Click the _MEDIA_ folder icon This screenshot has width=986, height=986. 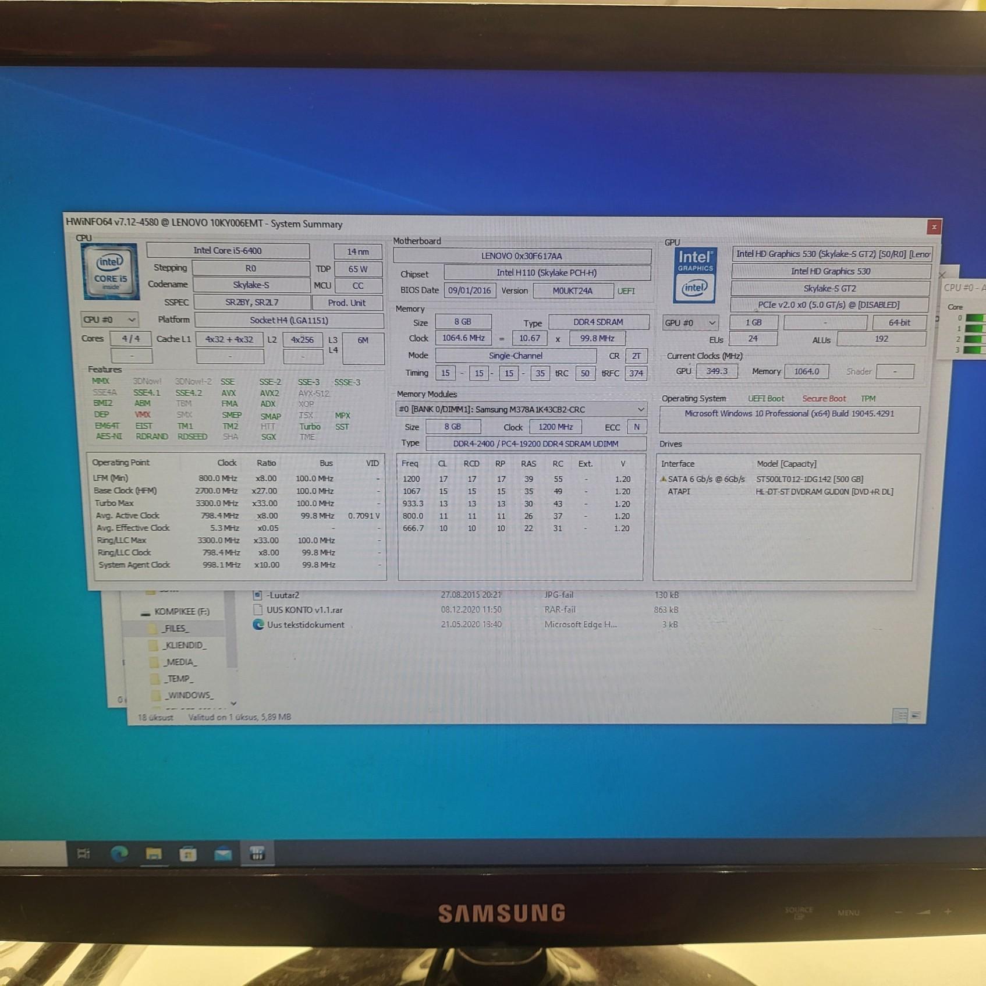point(154,662)
